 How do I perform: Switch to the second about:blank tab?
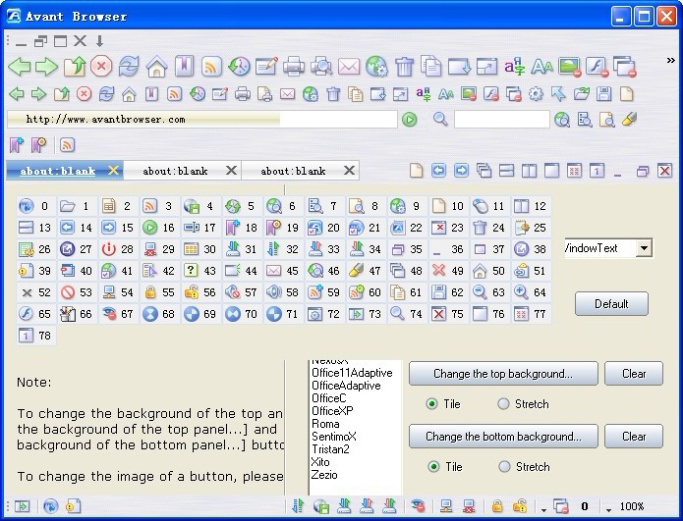pos(175,171)
